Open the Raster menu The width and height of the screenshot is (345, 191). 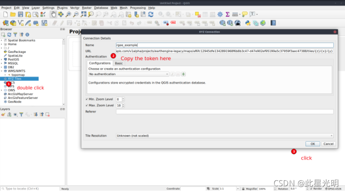tap(87, 8)
